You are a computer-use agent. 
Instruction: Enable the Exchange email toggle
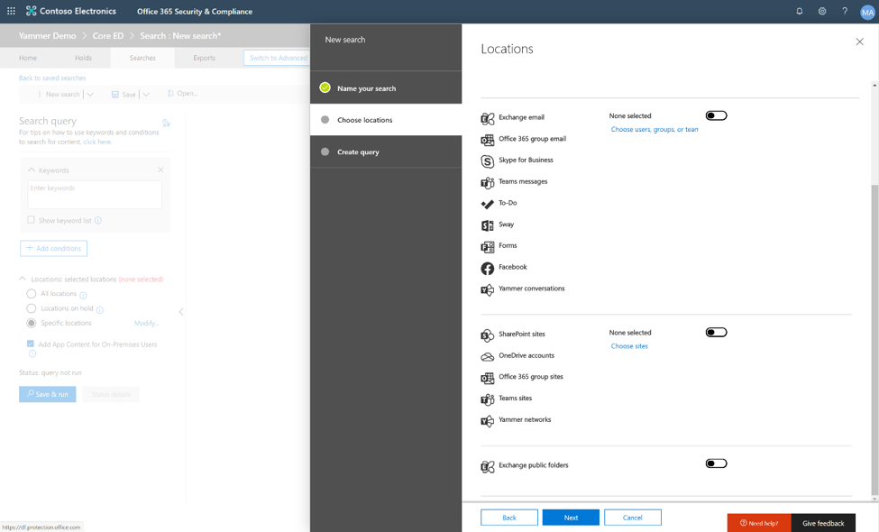[x=716, y=115]
